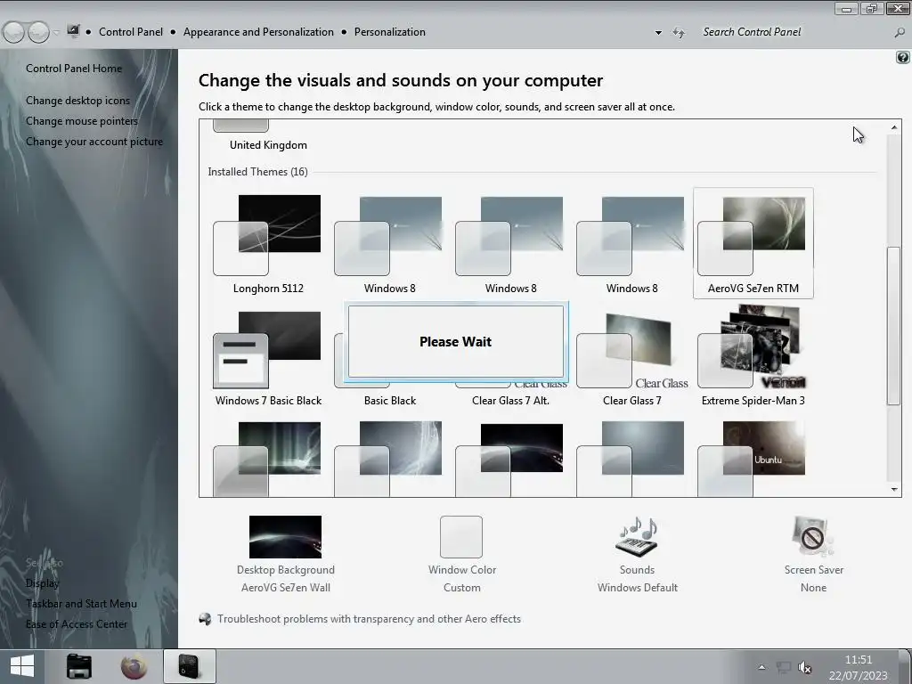Select the middle Windows 8 theme
The width and height of the screenshot is (912, 684).
tap(510, 244)
